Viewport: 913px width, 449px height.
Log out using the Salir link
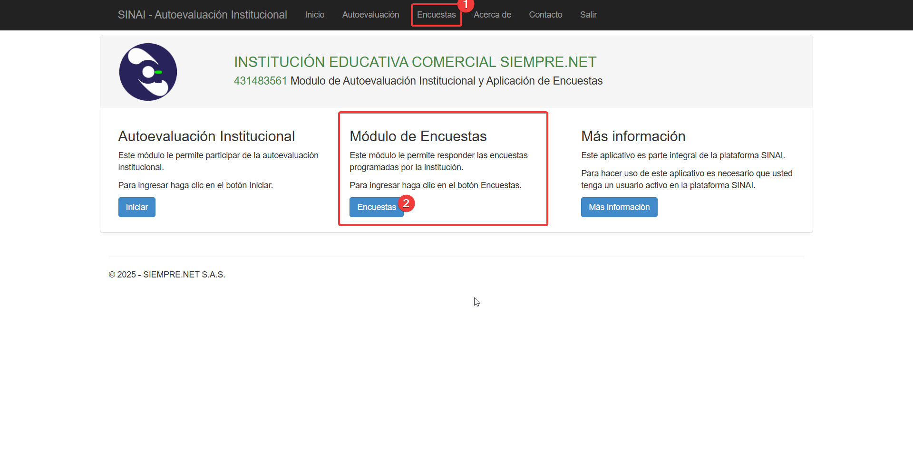(x=588, y=15)
